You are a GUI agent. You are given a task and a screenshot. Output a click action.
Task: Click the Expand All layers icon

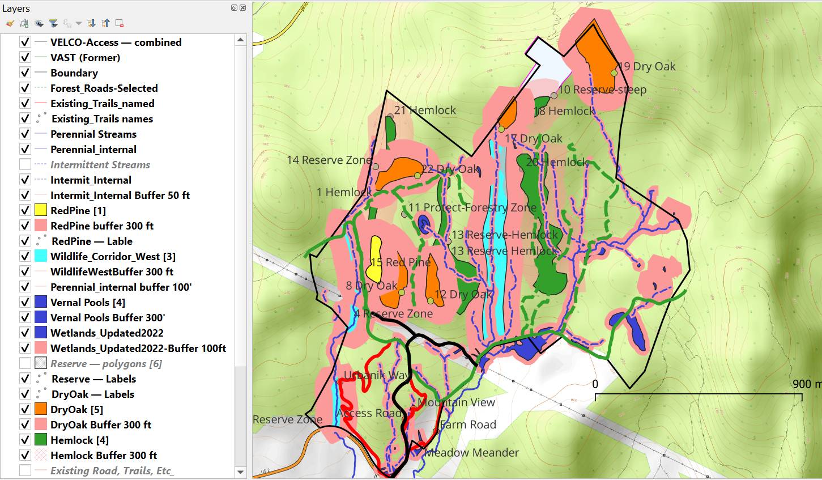(x=92, y=23)
